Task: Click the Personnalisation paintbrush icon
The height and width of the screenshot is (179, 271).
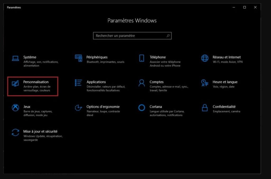Action: pyautogui.click(x=15, y=83)
